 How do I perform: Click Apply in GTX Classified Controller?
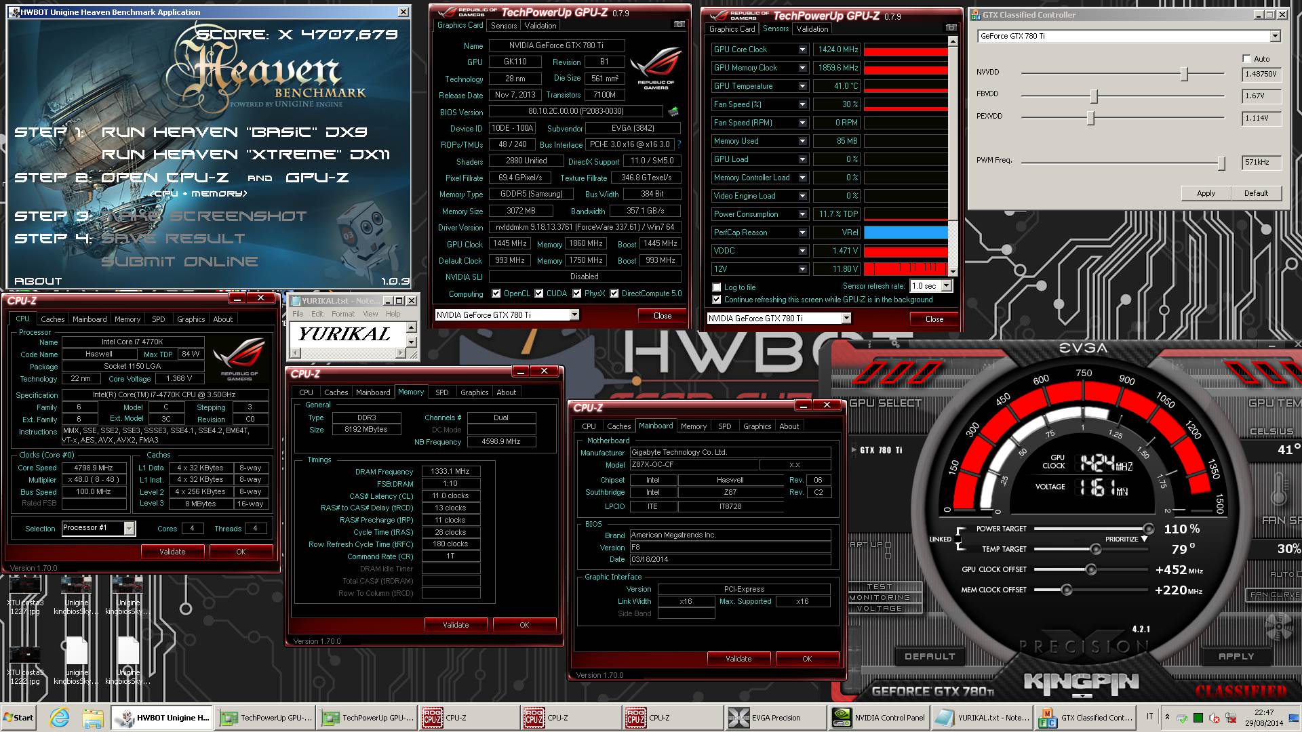[x=1206, y=193]
